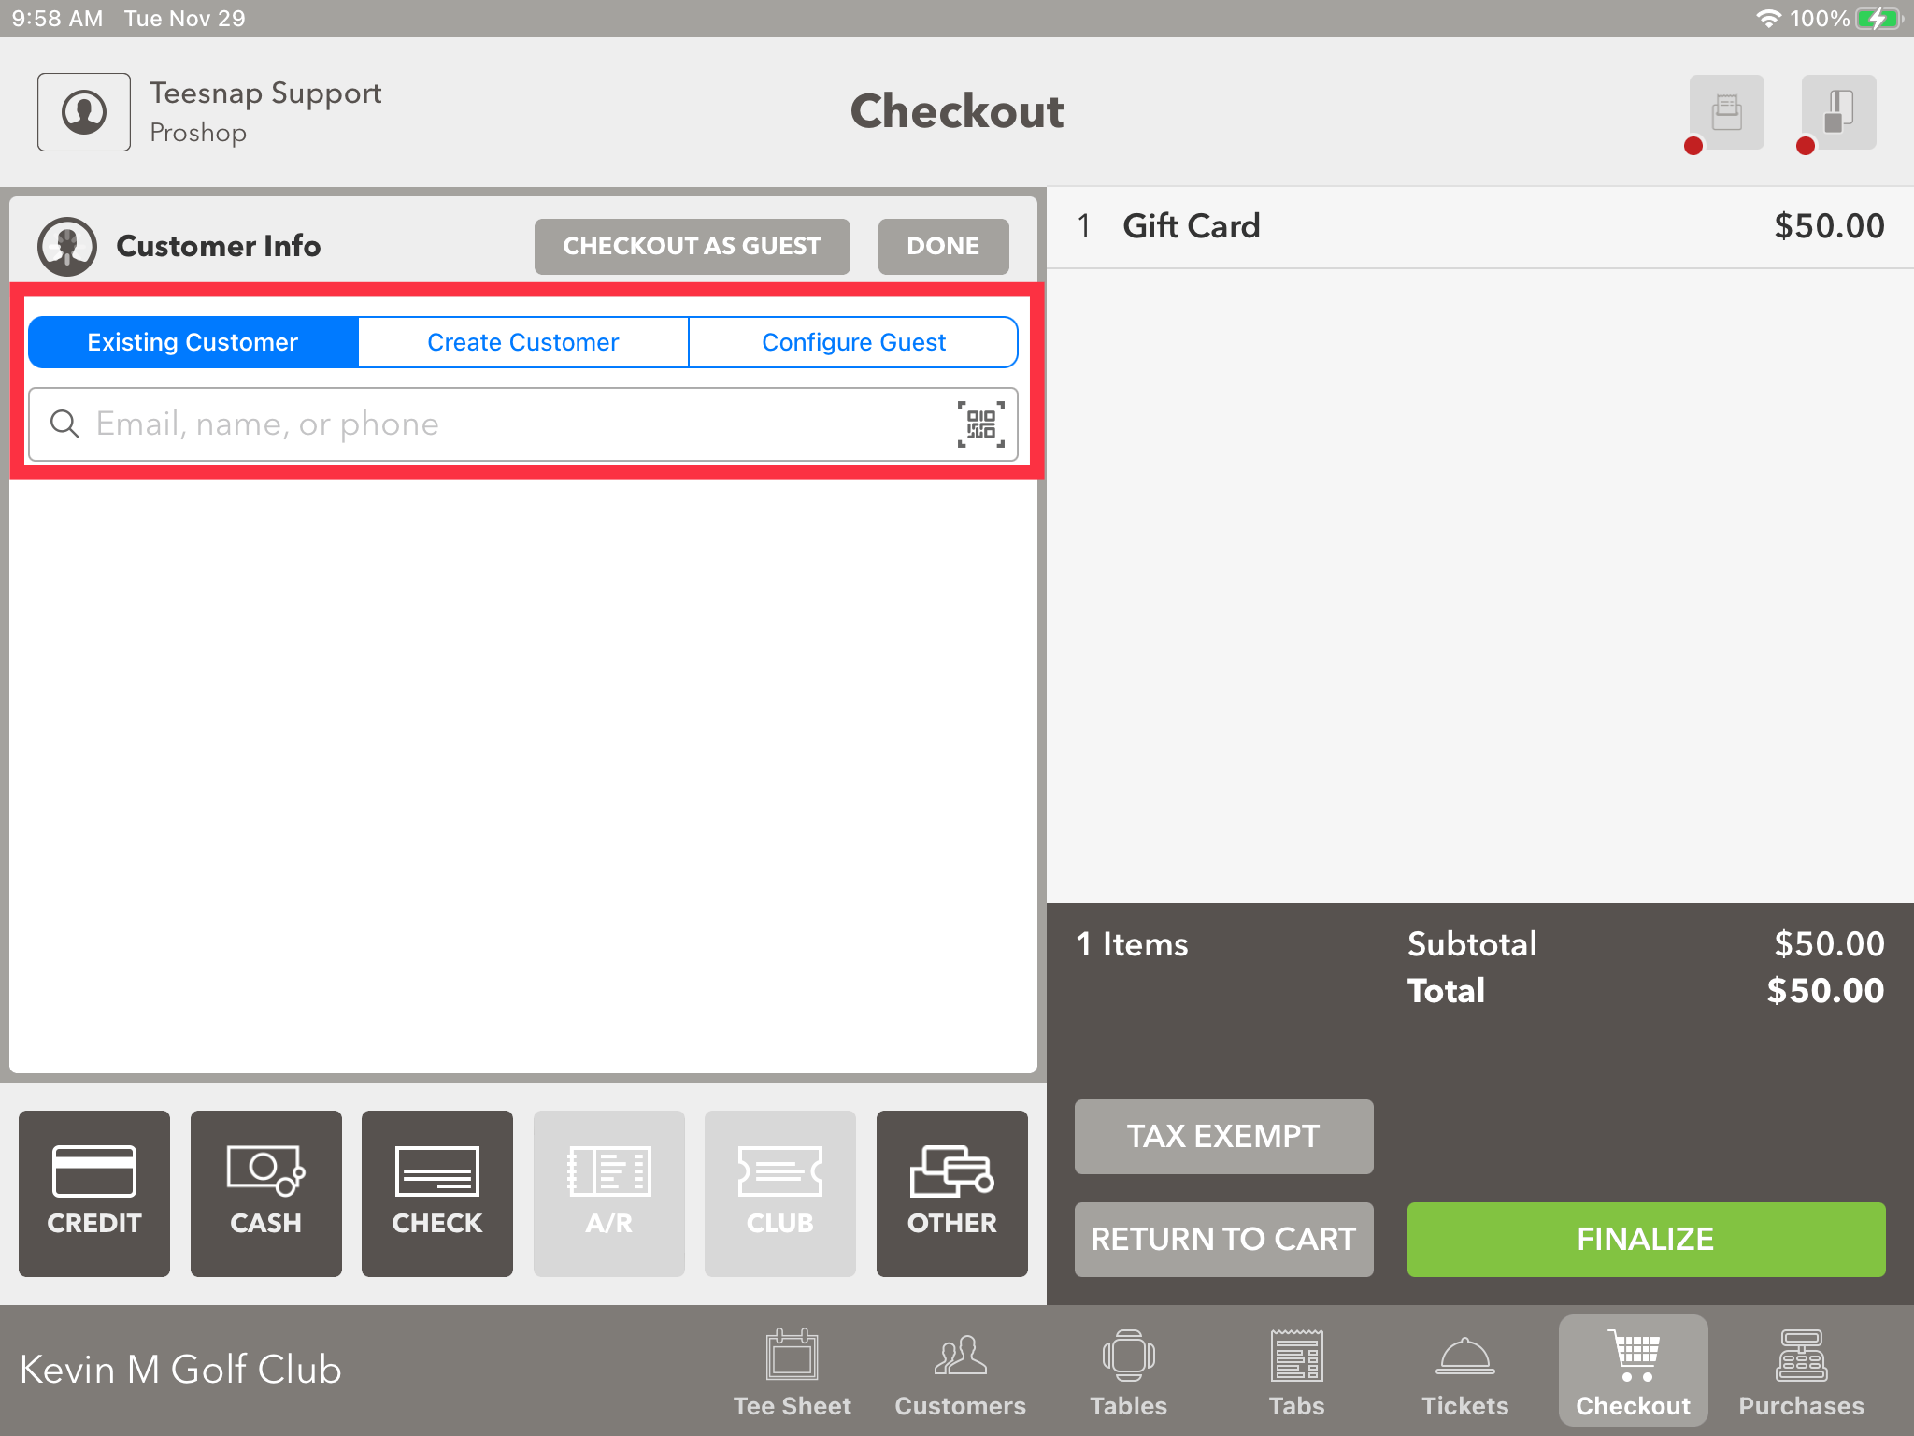
Task: Switch to Configure Guest segment
Action: [x=853, y=342]
